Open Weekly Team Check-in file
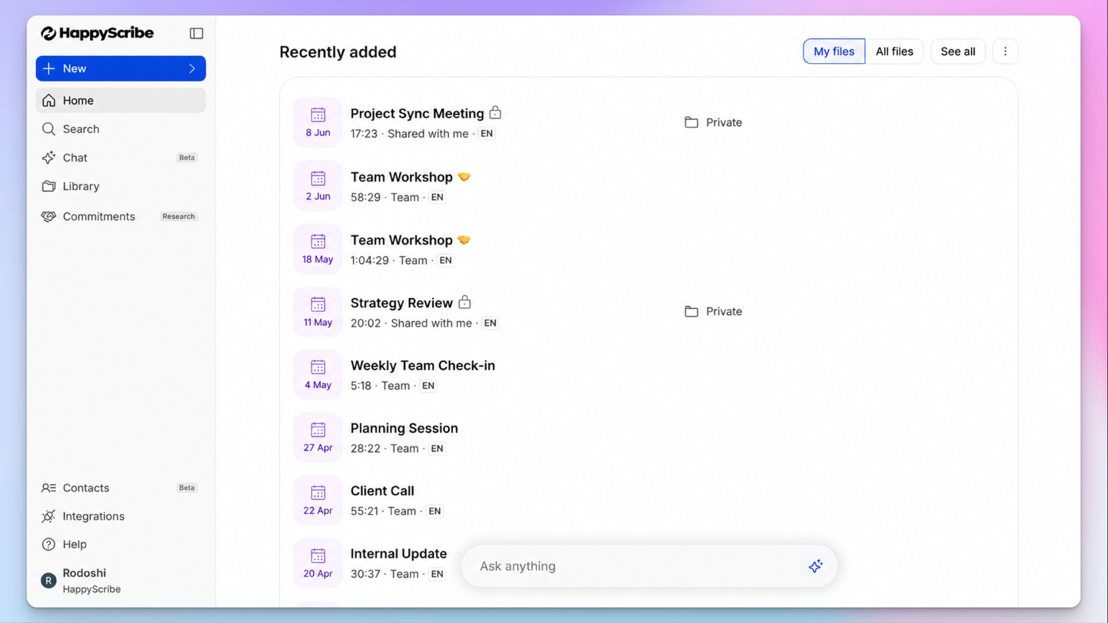The height and width of the screenshot is (623, 1108). [423, 366]
